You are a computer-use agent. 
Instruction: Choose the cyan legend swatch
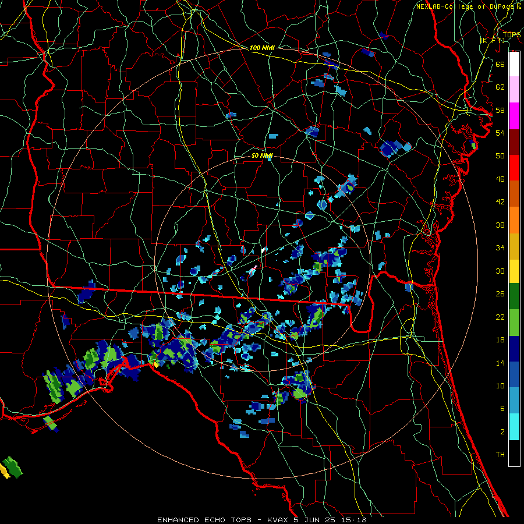(x=514, y=427)
